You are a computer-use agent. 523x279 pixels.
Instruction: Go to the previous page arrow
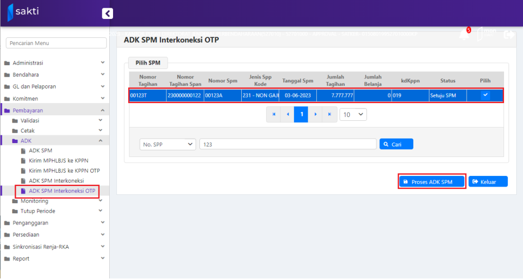click(287, 114)
